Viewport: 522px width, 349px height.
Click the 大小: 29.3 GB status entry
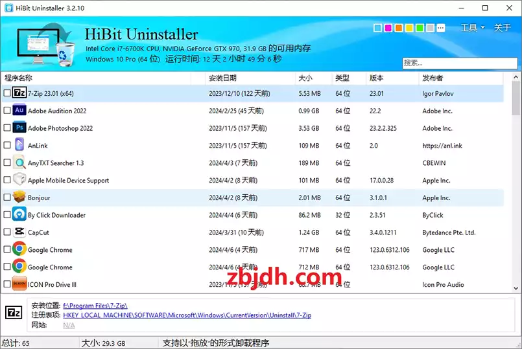click(x=103, y=343)
